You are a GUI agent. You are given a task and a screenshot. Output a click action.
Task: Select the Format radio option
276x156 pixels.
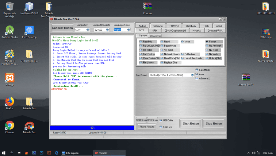click(x=214, y=41)
